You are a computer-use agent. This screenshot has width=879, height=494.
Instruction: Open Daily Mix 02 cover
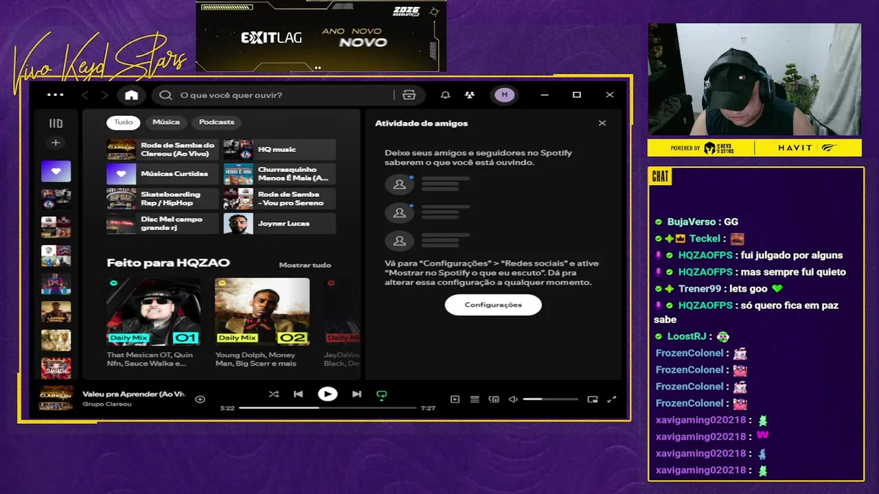[262, 311]
